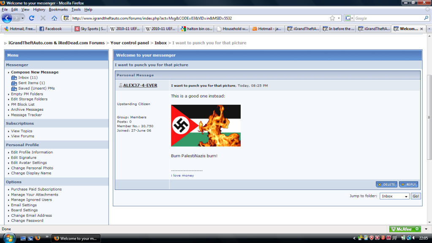Open the Help menu
Image resolution: width=432 pixels, height=243 pixels.
pos(88,9)
